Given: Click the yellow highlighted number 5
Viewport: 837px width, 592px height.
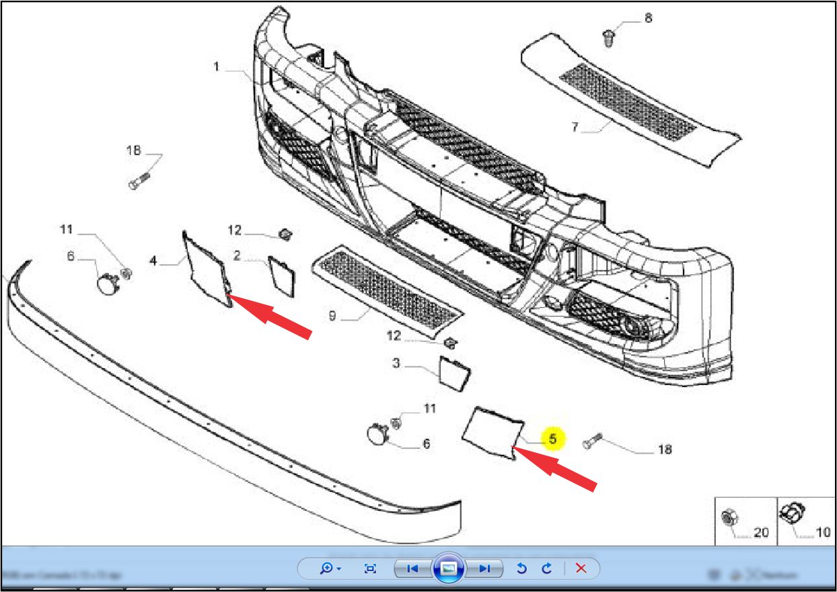Looking at the screenshot, I should (553, 439).
